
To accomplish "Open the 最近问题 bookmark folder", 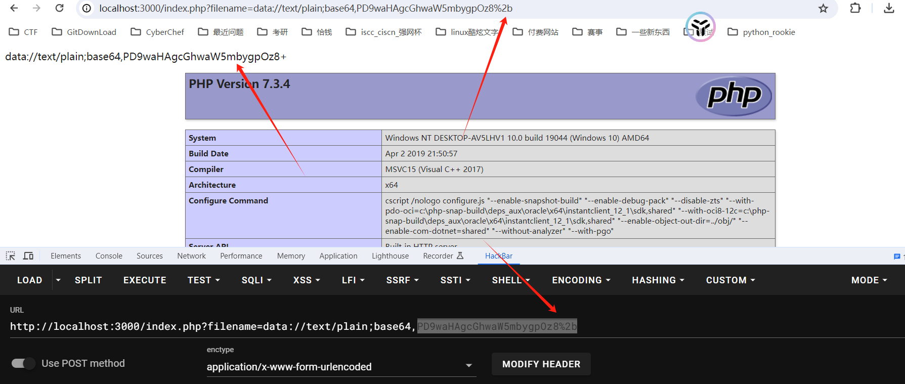I will [221, 32].
